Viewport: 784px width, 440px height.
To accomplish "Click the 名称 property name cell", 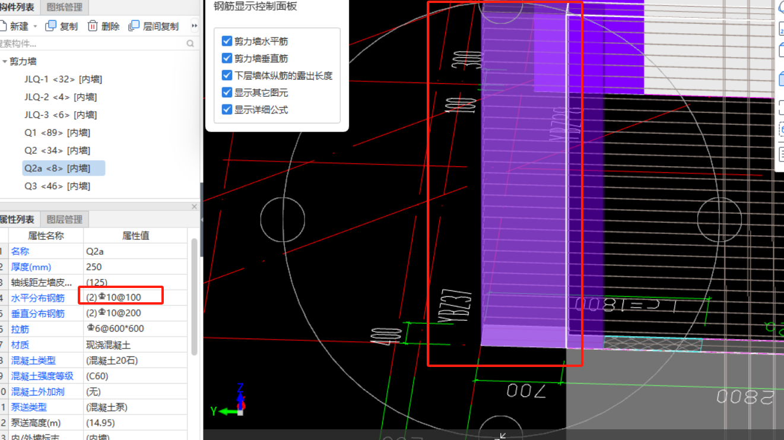I will pyautogui.click(x=46, y=251).
